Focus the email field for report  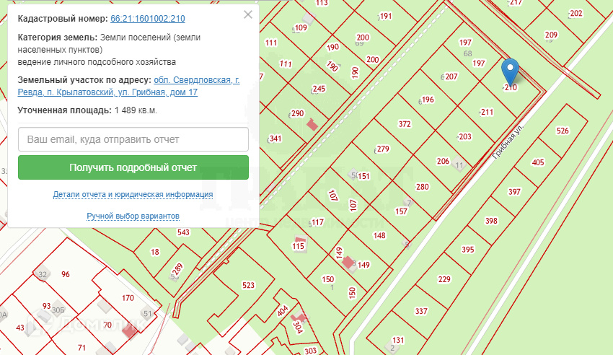pos(133,139)
